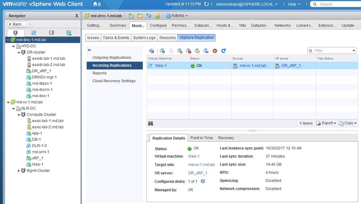Click the refresh icon beside update time
This screenshot has width=361, height=204.
pos(206,4)
